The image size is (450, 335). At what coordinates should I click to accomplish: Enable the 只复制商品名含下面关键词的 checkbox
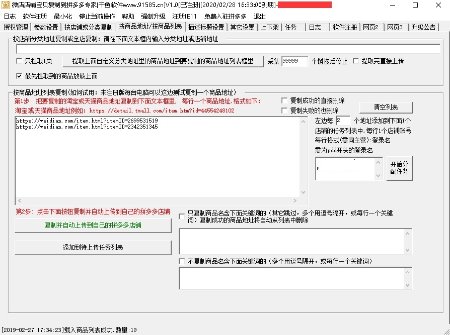[x=182, y=216]
